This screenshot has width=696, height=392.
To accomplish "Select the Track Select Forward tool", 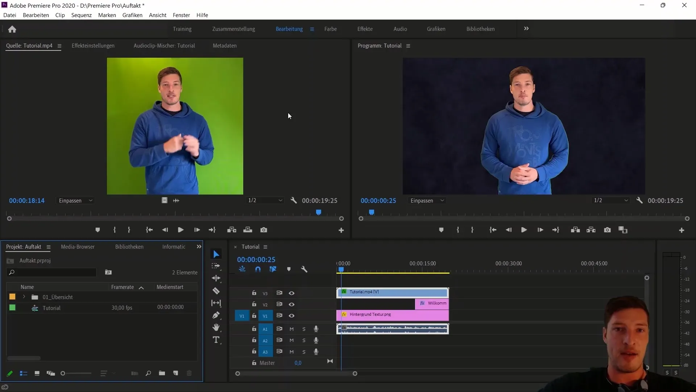I will tap(216, 266).
